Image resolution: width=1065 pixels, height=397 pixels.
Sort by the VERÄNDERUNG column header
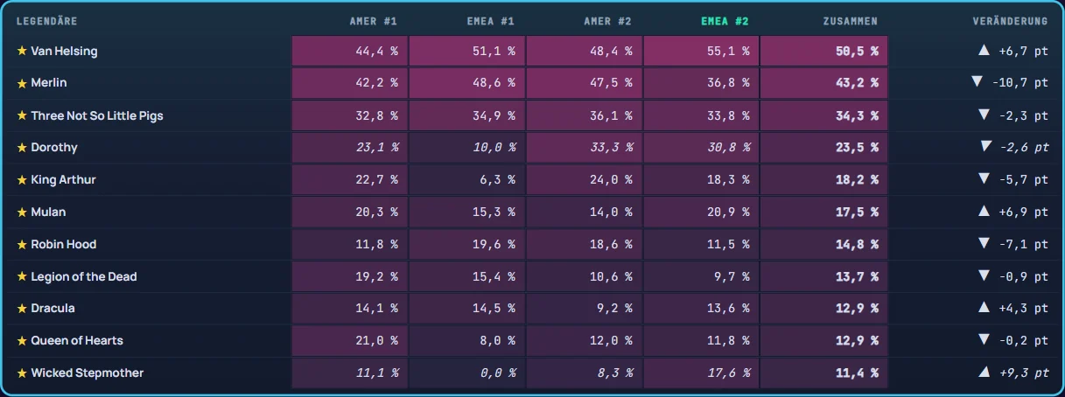(x=1010, y=21)
